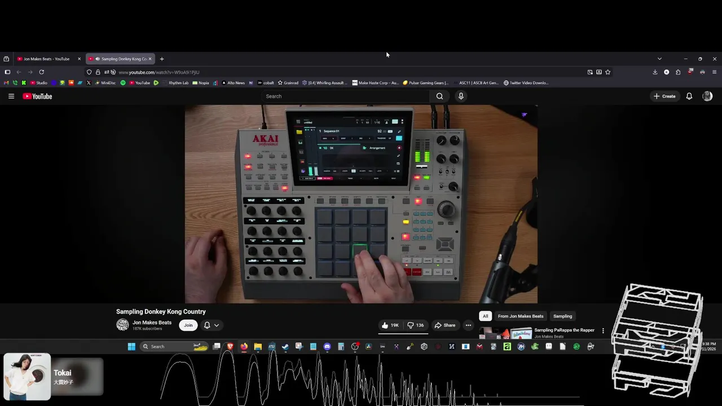The image size is (722, 406).
Task: Select the From Jon Makes Beats chip
Action: click(521, 316)
